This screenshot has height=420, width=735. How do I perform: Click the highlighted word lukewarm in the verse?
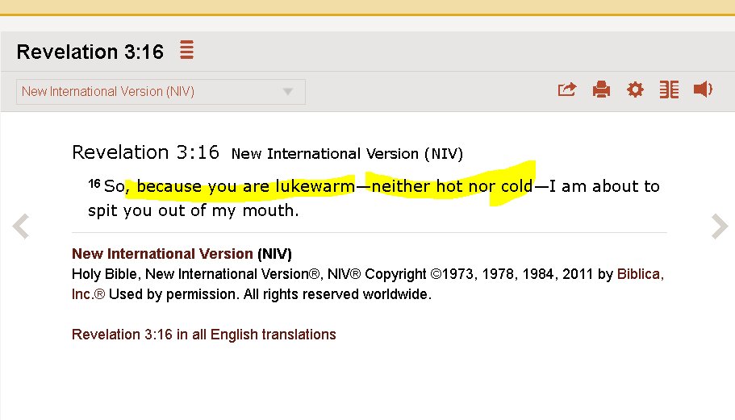tap(315, 186)
